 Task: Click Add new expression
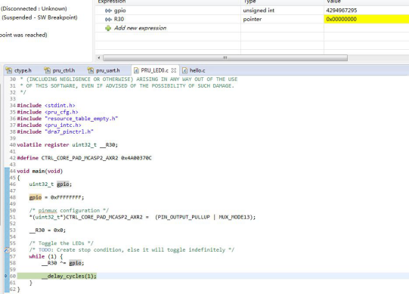point(140,28)
